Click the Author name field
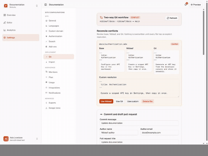 coord(119,133)
